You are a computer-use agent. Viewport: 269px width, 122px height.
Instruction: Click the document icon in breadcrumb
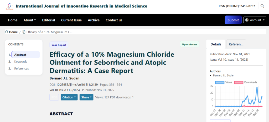[24, 32]
